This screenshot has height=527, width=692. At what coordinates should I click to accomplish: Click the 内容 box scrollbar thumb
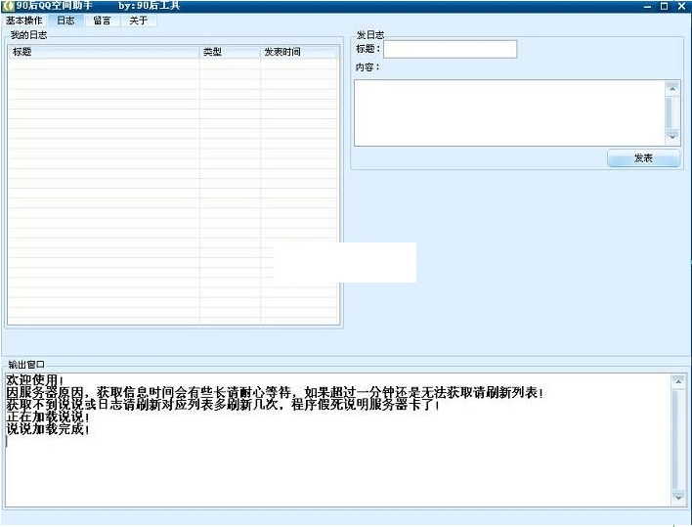(671, 112)
